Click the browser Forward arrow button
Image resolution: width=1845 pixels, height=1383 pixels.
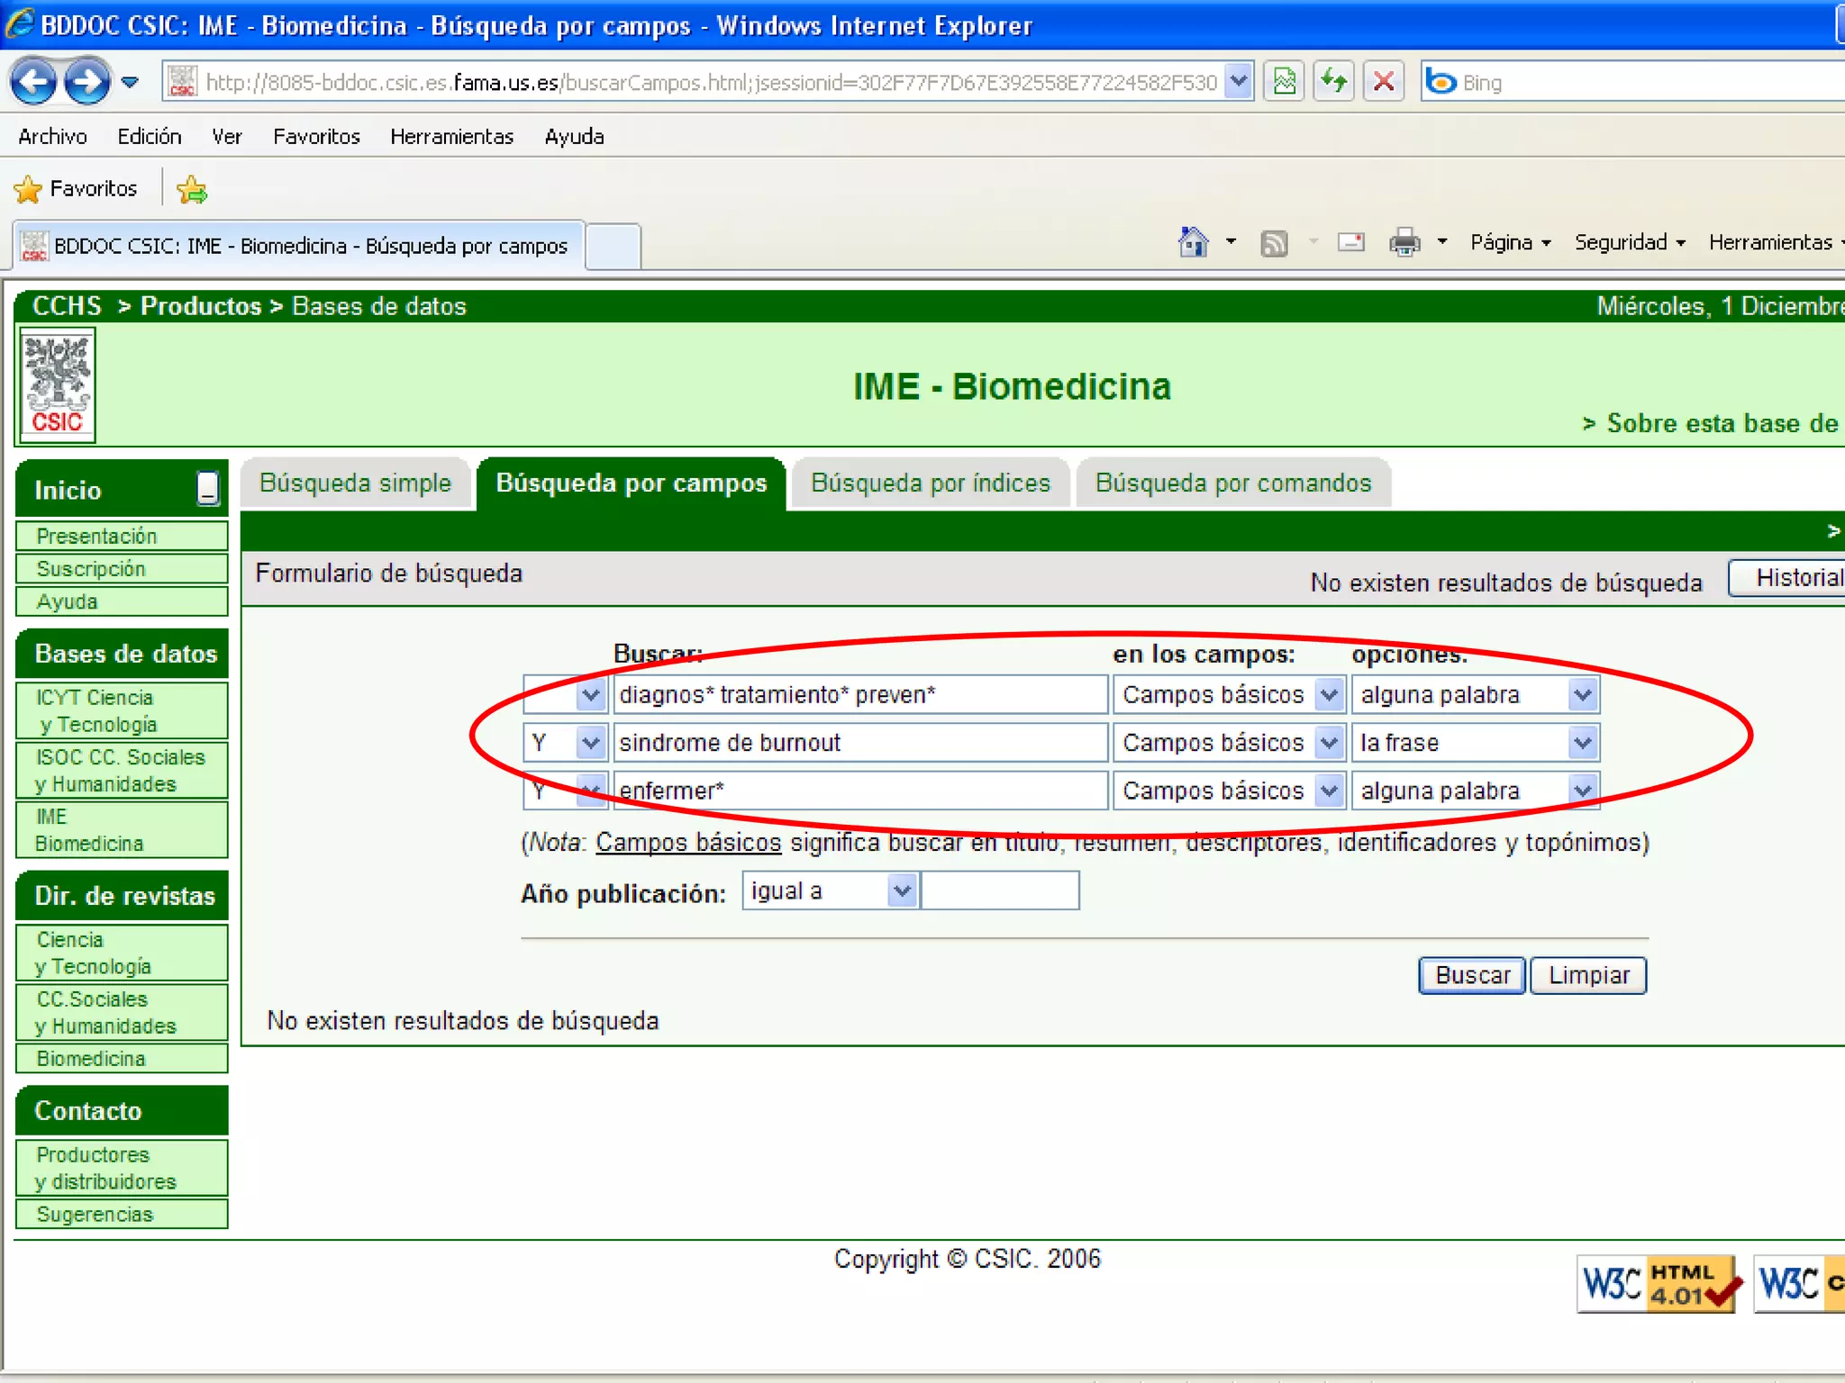point(87,82)
